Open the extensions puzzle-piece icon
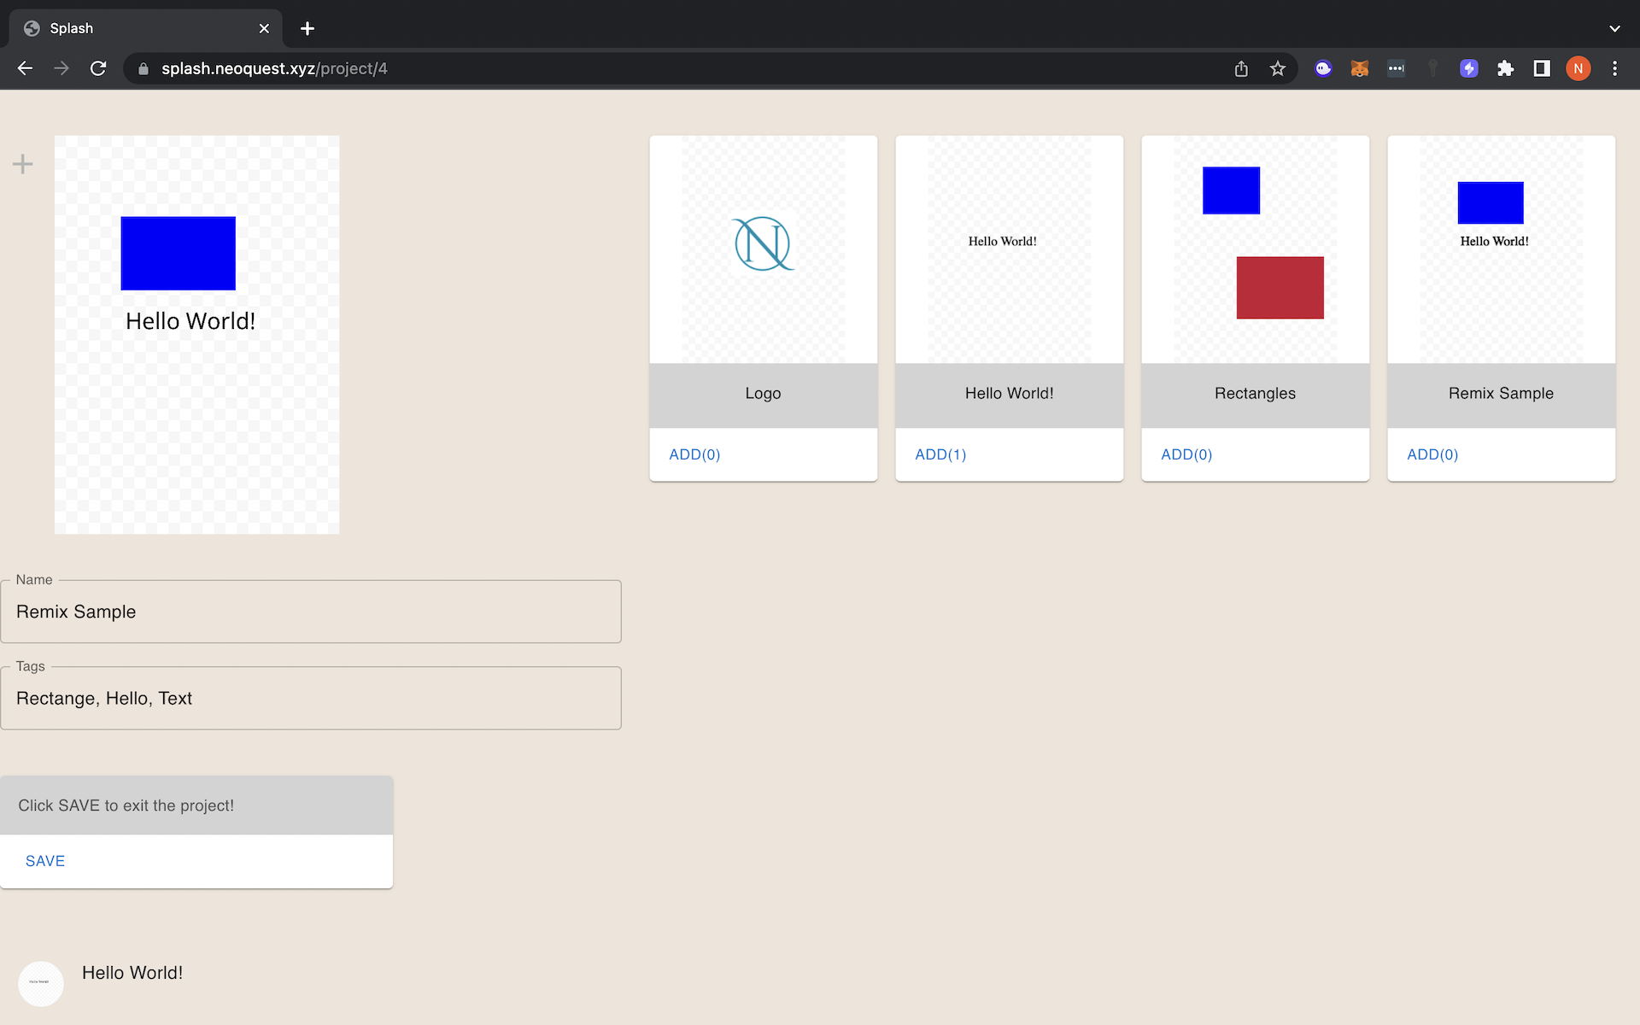This screenshot has height=1025, width=1640. 1506,68
